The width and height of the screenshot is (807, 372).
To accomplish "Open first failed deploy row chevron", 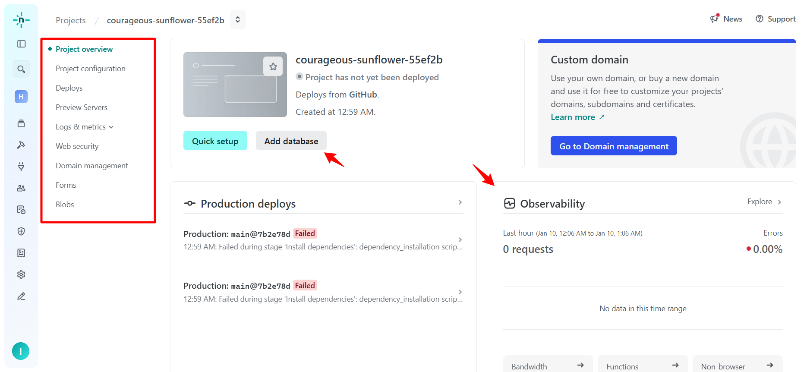I will pos(460,240).
